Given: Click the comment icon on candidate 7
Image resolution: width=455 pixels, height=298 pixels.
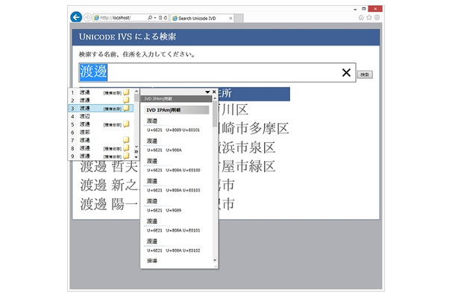Looking at the screenshot, I should (x=126, y=140).
